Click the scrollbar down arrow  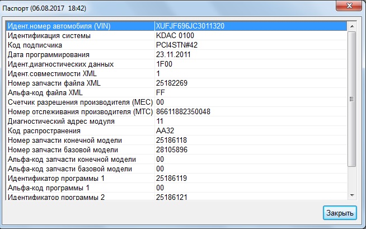pos(351,194)
